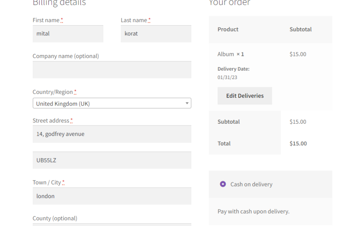The image size is (343, 226).
Task: Click the First name field containing mital
Action: [x=68, y=34]
